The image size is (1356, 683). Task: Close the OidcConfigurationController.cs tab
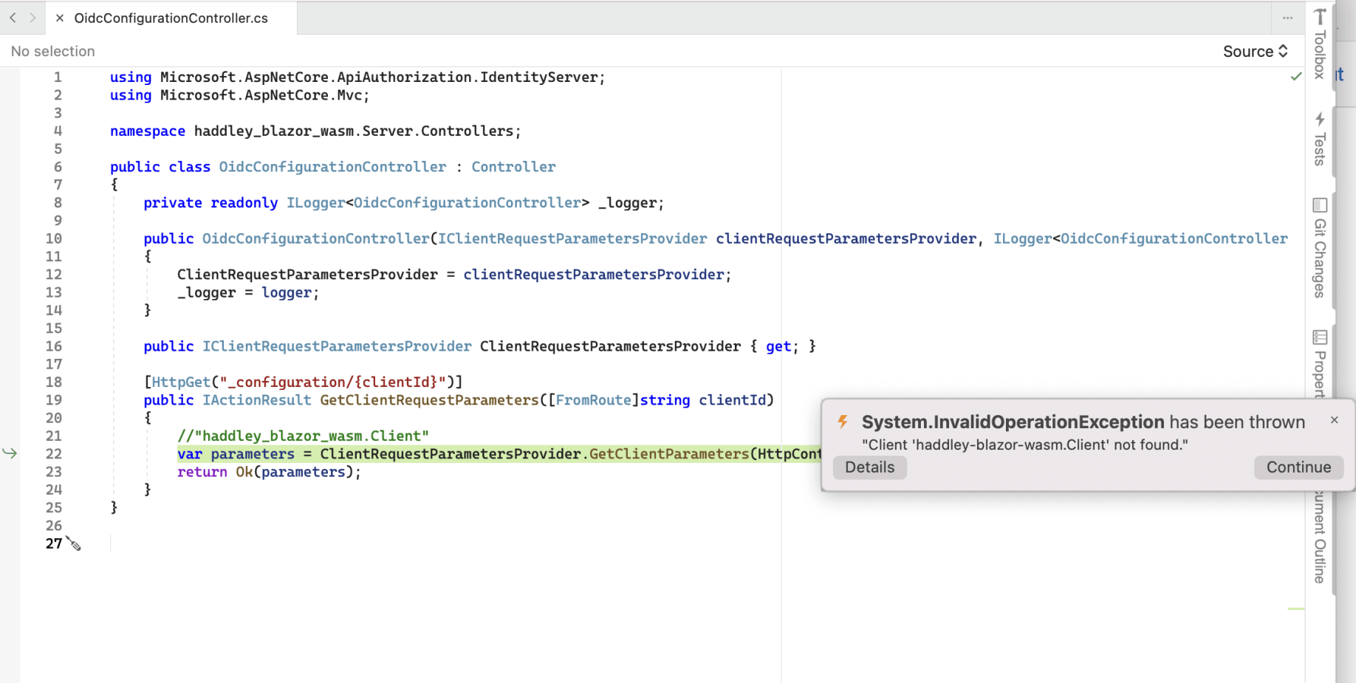click(x=60, y=18)
